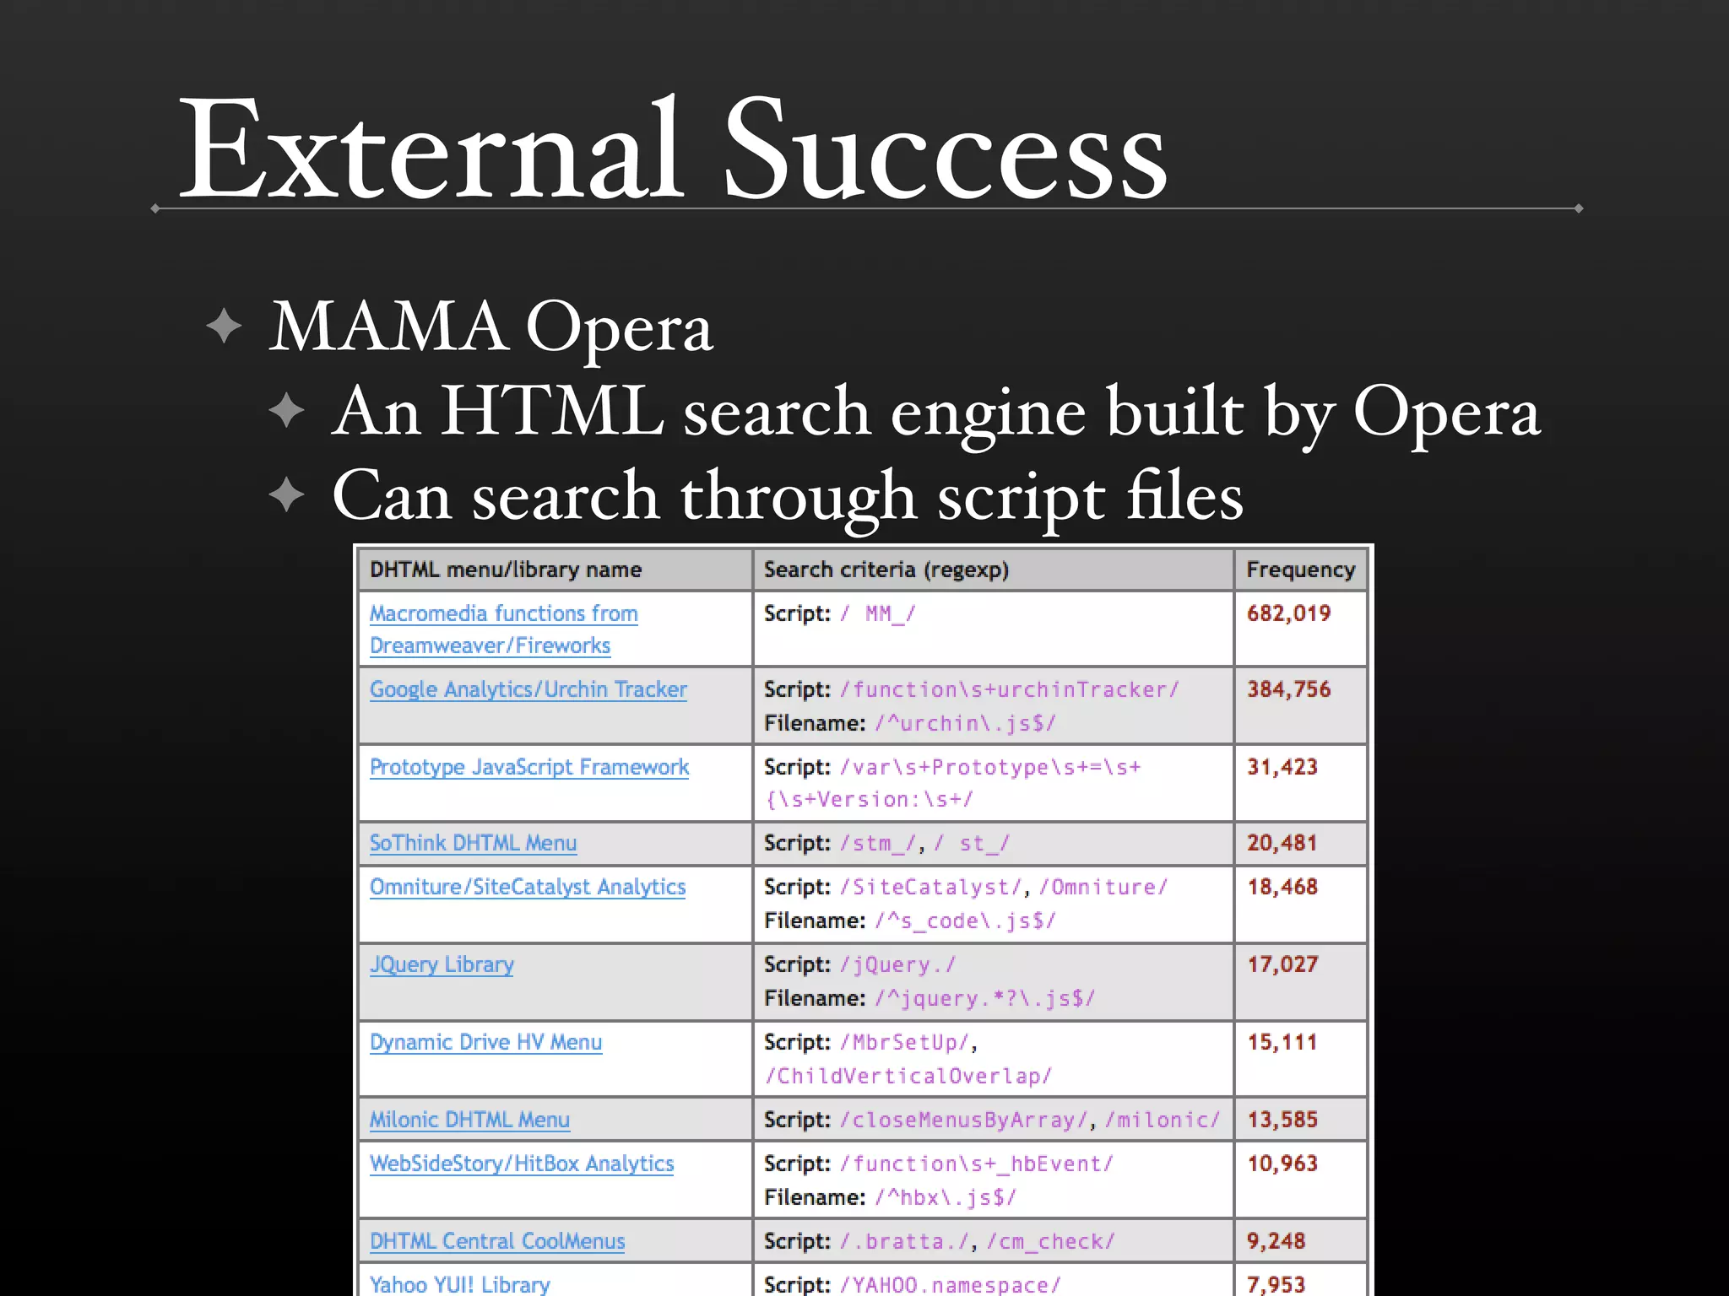The height and width of the screenshot is (1296, 1729).
Task: Click the '/YAHOO.namespace/' regexp
Action: (950, 1284)
